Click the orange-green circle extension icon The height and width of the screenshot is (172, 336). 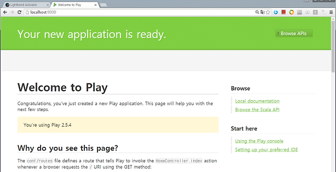click(291, 13)
